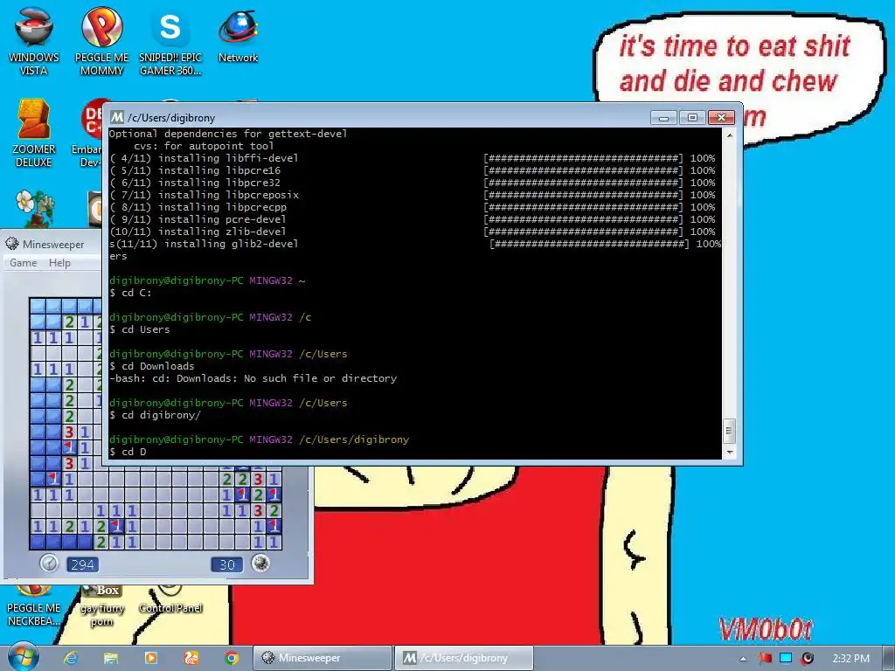Click the mine icon beside the 30 counter
895x671 pixels.
pyautogui.click(x=260, y=564)
